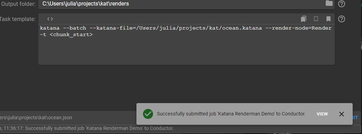
Task: Show help for the Output folder field
Action: pyautogui.click(x=342, y=4)
